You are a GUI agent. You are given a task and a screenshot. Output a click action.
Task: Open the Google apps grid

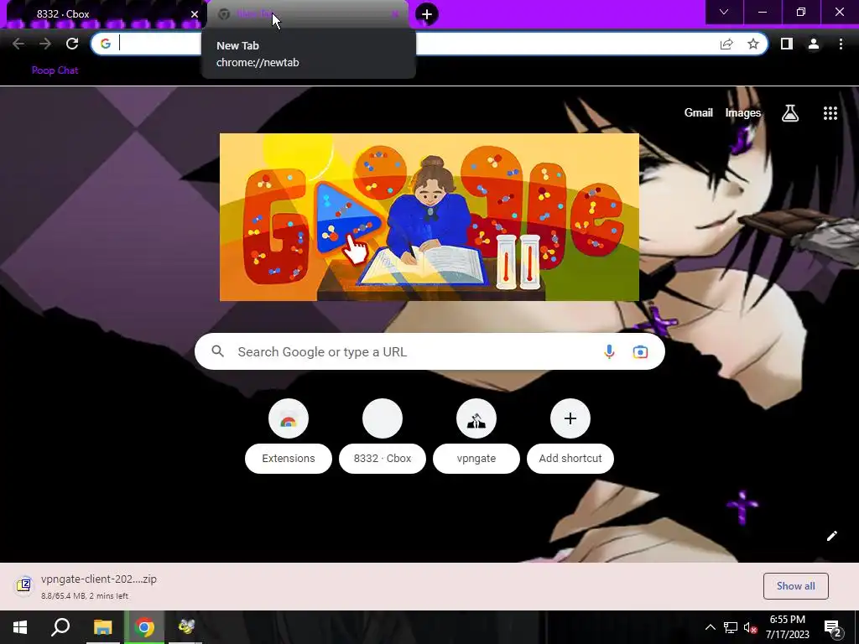830,113
